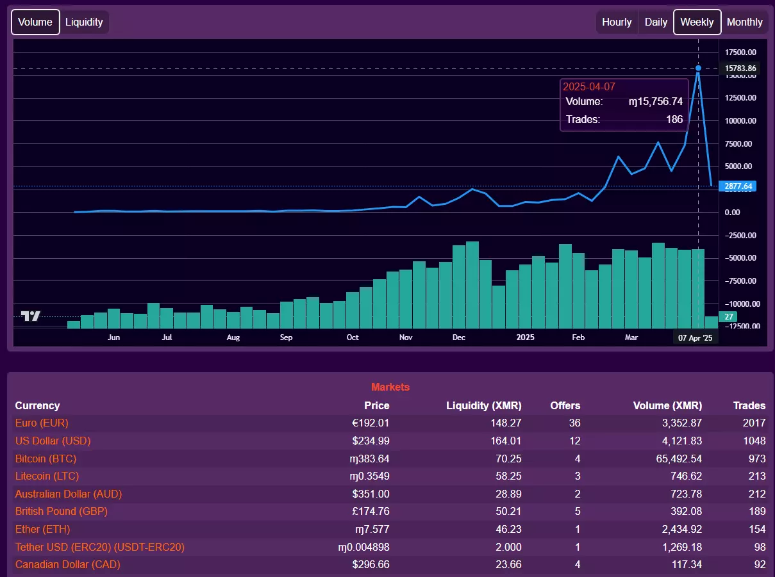Click the 2025-04-07 peak data point

698,68
